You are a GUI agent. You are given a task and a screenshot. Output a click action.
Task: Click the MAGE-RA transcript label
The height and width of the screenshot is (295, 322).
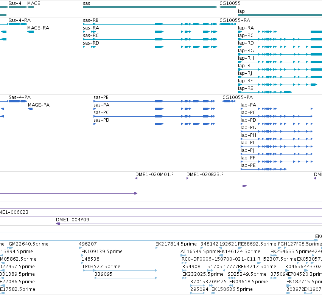point(38,28)
